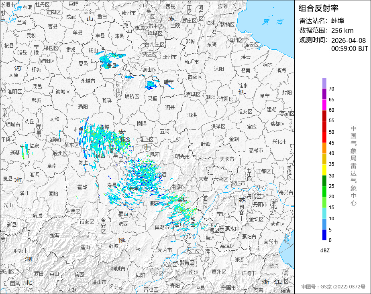The width and height of the screenshot is (371, 294).
Task: Click the 蒙城 label
Action: [x=104, y=127]
